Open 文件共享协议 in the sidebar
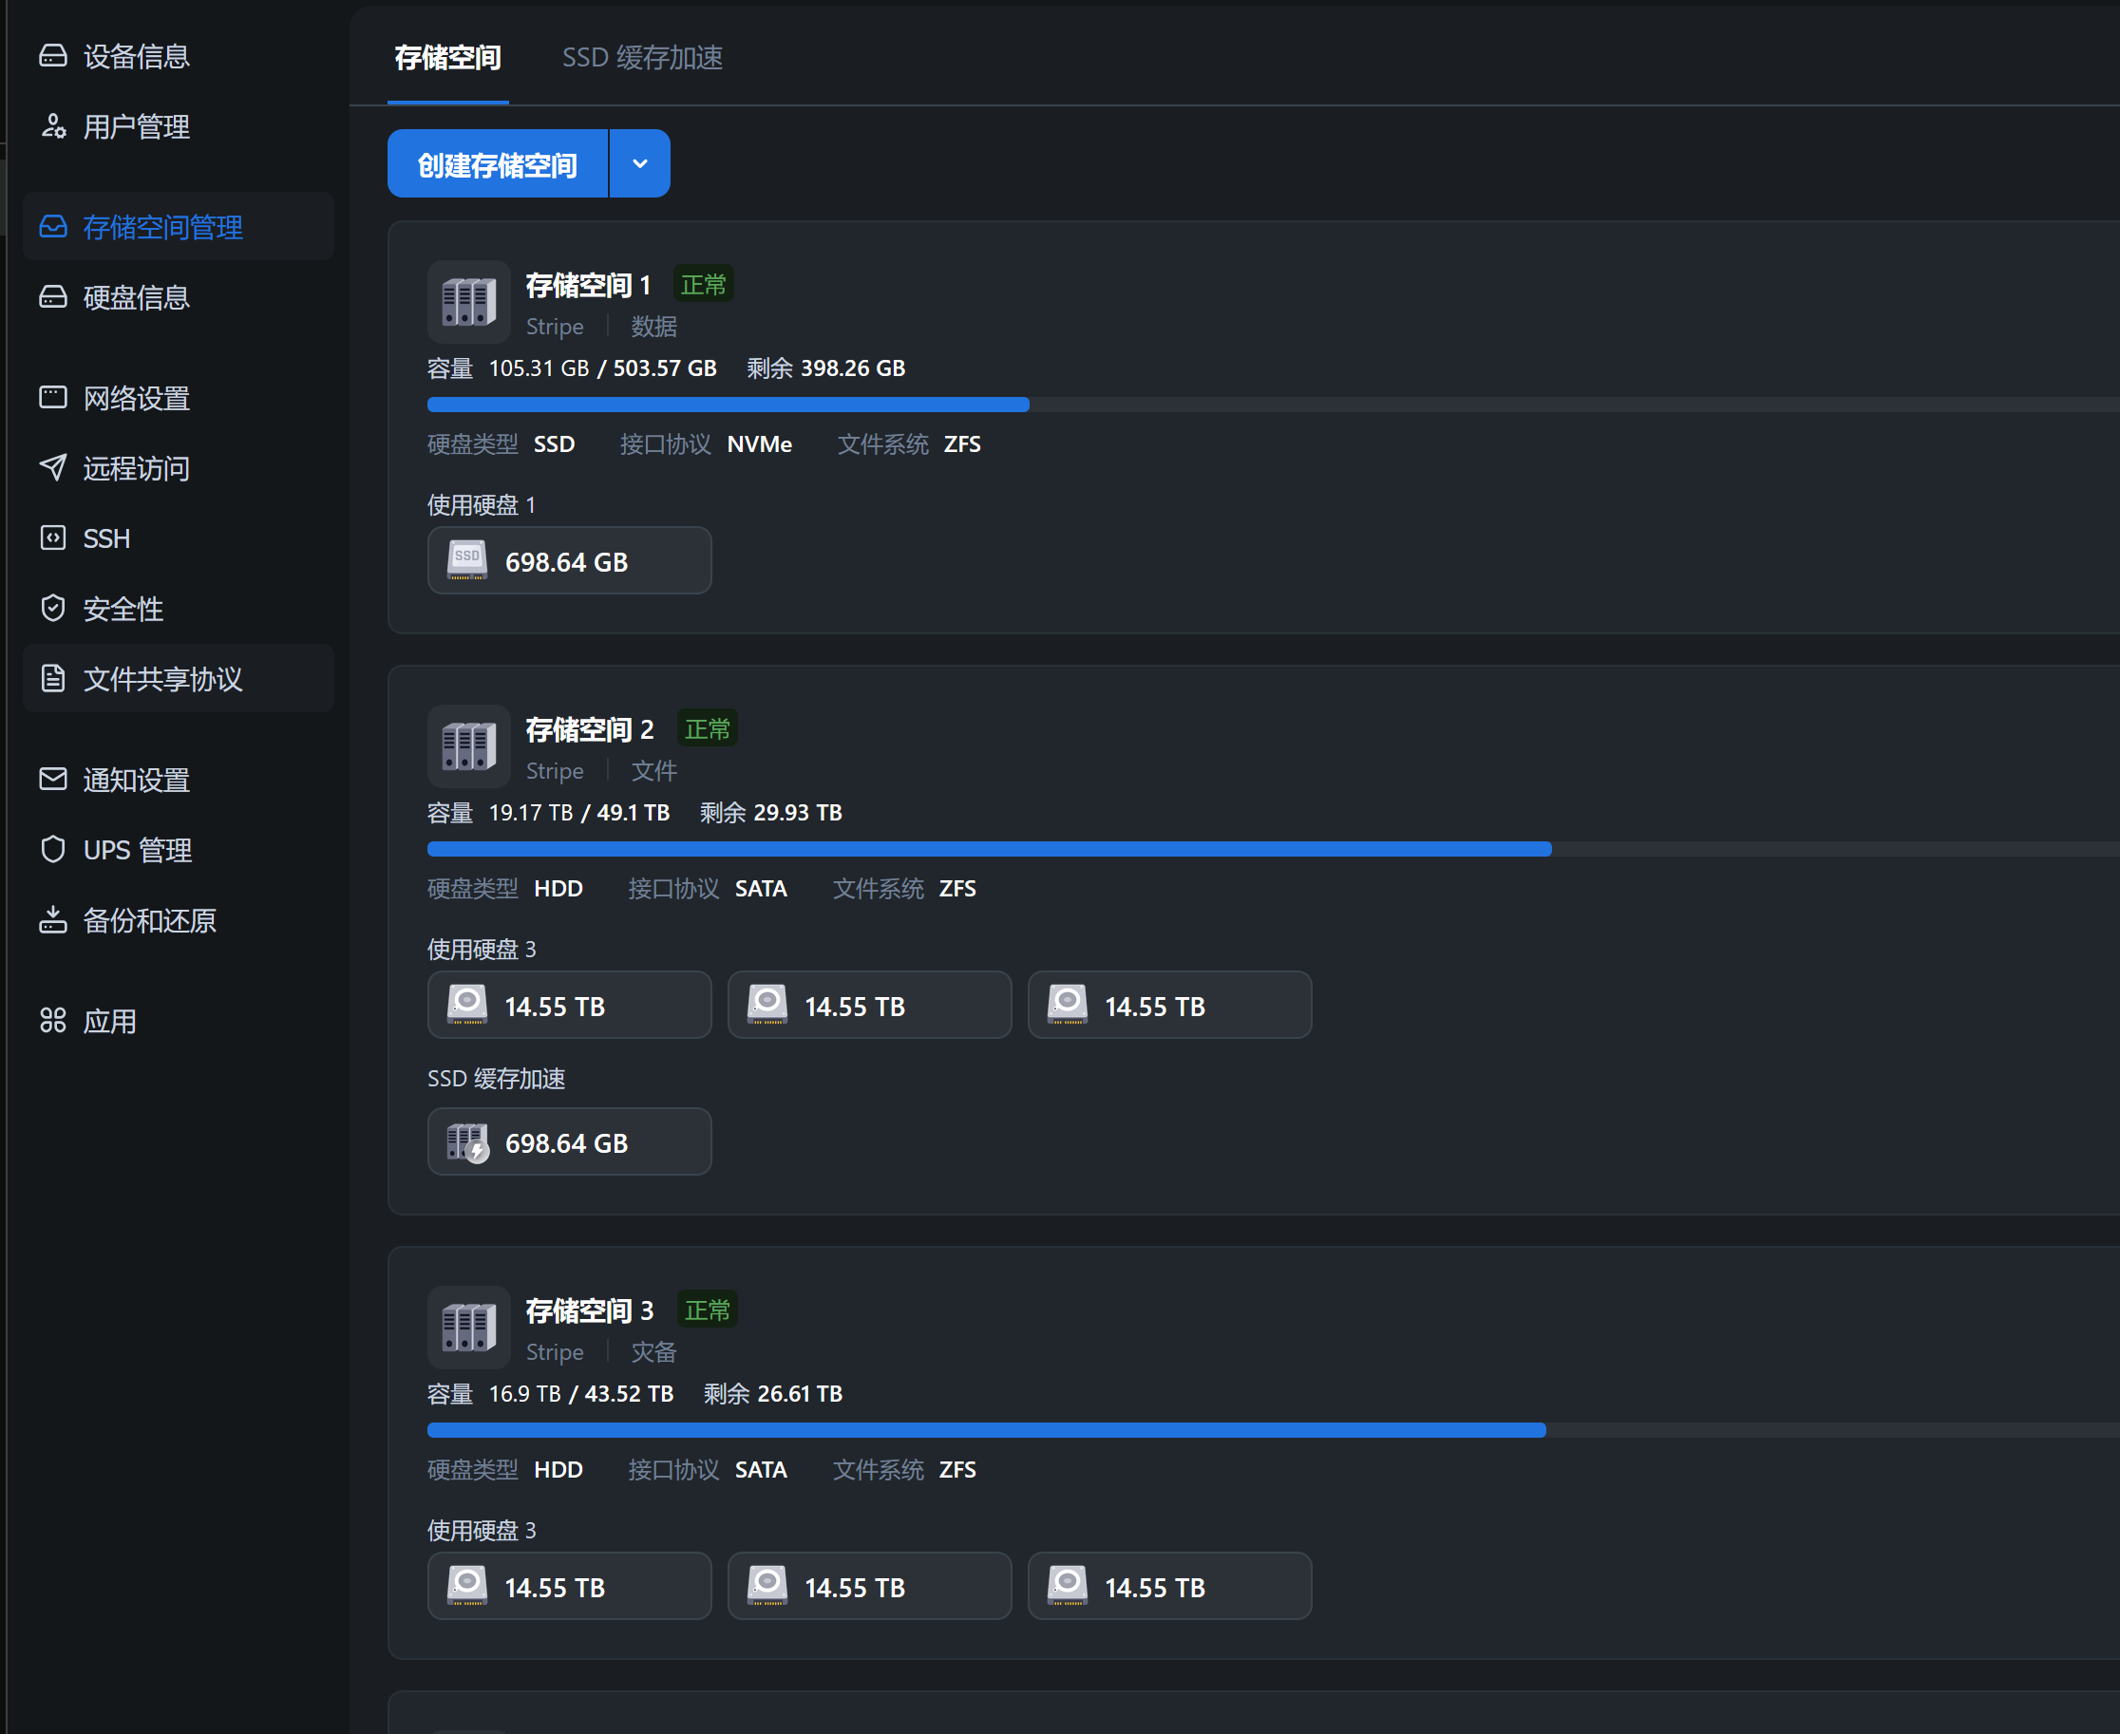Image resolution: width=2120 pixels, height=1734 pixels. point(161,678)
